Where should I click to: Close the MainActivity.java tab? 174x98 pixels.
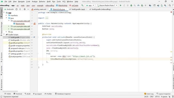(x=67, y=9)
